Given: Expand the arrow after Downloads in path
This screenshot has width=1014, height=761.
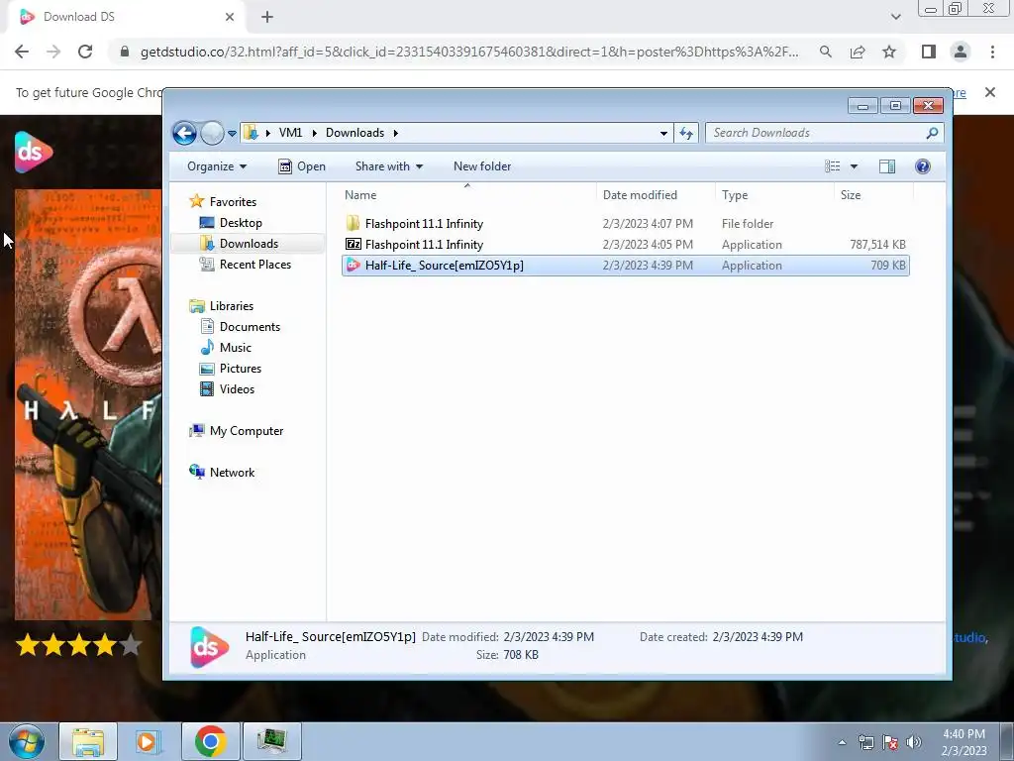Looking at the screenshot, I should pyautogui.click(x=396, y=133).
